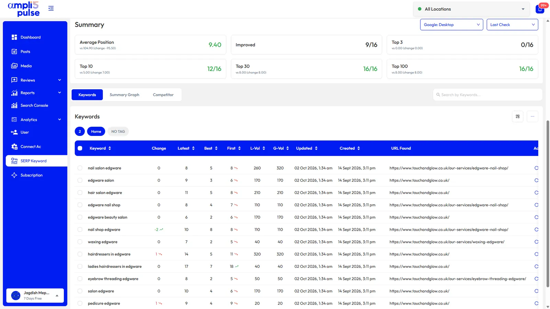Refresh the waxing edgware row
The image size is (550, 309).
coord(536,242)
